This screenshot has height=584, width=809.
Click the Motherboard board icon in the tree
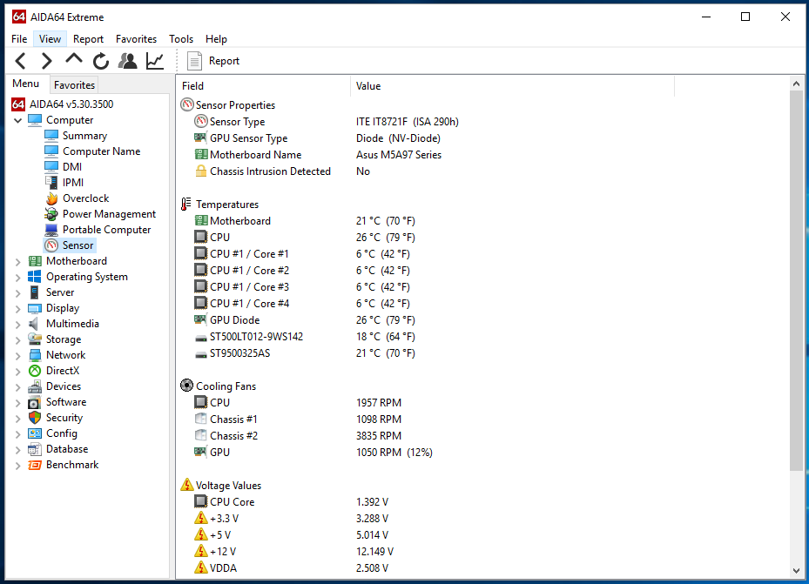coord(35,261)
